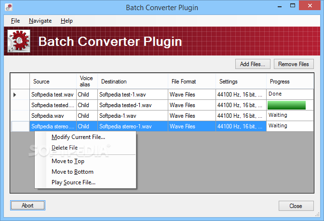Click the Done progress cell
This screenshot has width=324, height=221.
click(x=290, y=95)
